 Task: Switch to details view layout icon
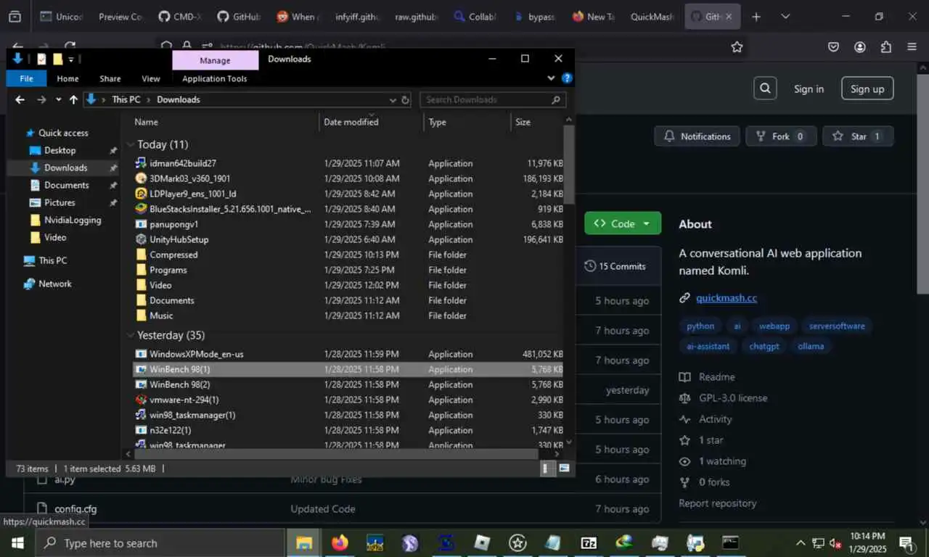click(548, 469)
